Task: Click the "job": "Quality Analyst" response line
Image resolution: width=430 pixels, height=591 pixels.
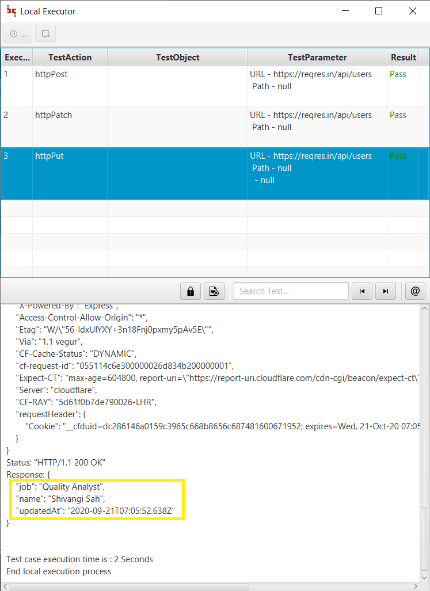Action: click(60, 487)
